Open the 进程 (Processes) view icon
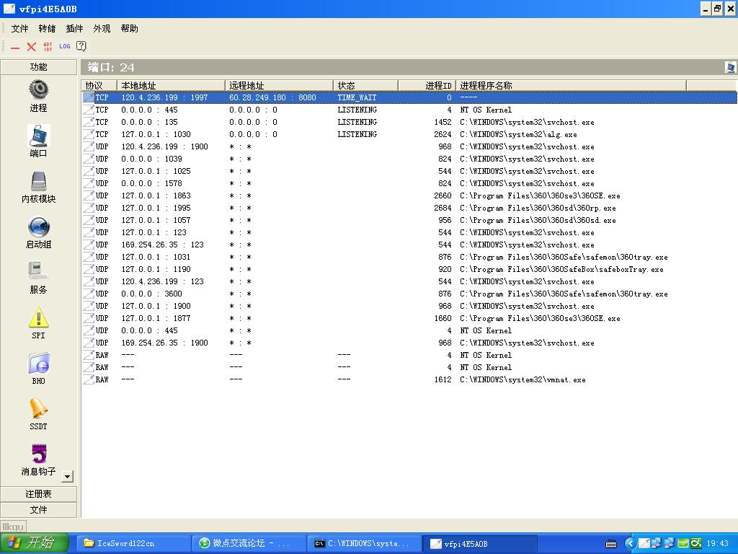Screen dimensions: 738x554 [38, 90]
